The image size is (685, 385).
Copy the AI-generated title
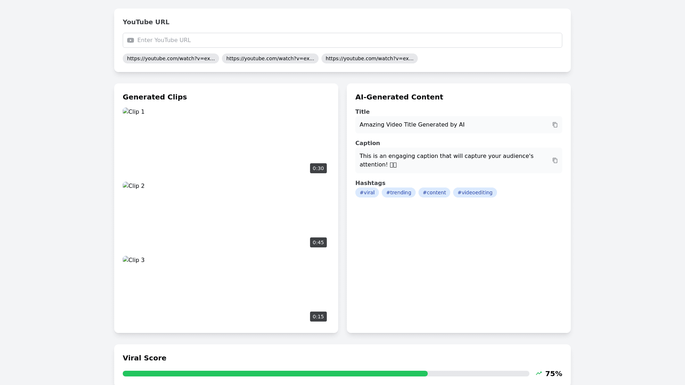coord(555,125)
